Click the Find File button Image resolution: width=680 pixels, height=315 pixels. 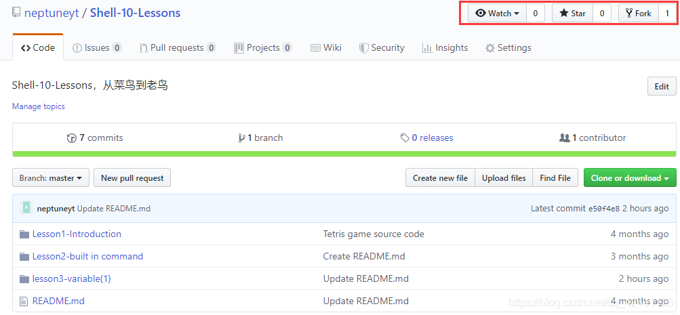[x=555, y=177]
